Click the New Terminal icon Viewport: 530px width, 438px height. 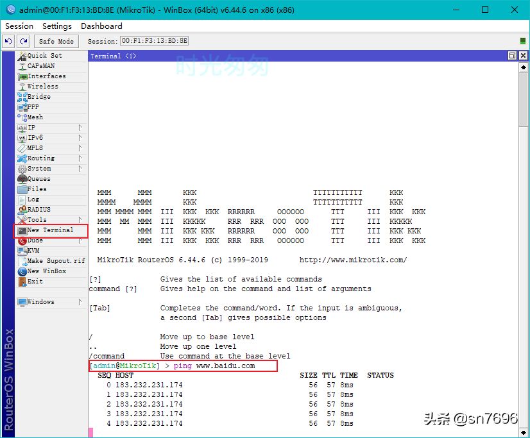[x=22, y=231]
